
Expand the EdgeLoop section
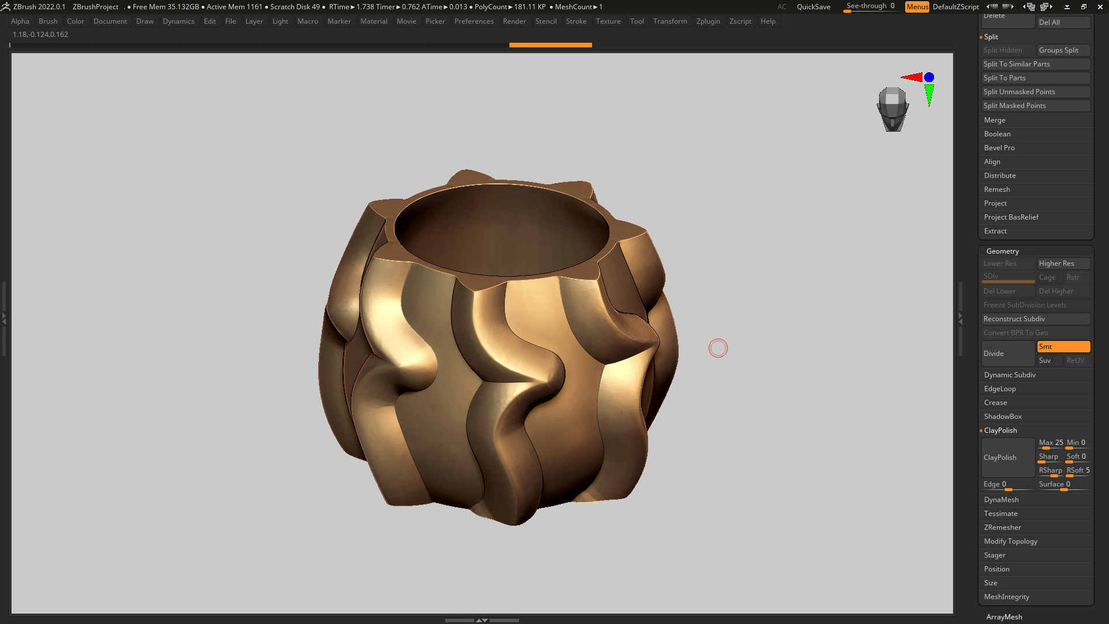pyautogui.click(x=1000, y=389)
